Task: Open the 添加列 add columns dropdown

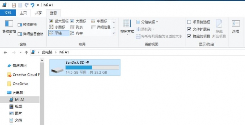Action: point(145,29)
